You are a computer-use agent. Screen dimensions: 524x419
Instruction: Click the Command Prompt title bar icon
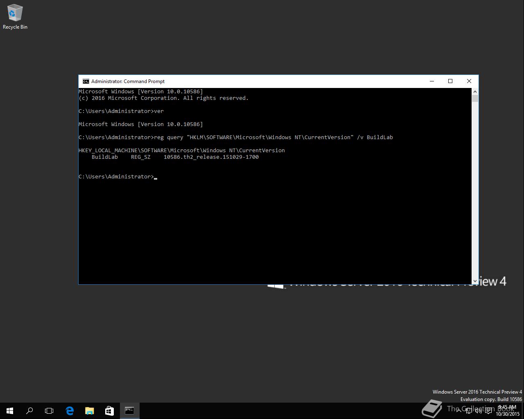[x=86, y=81]
